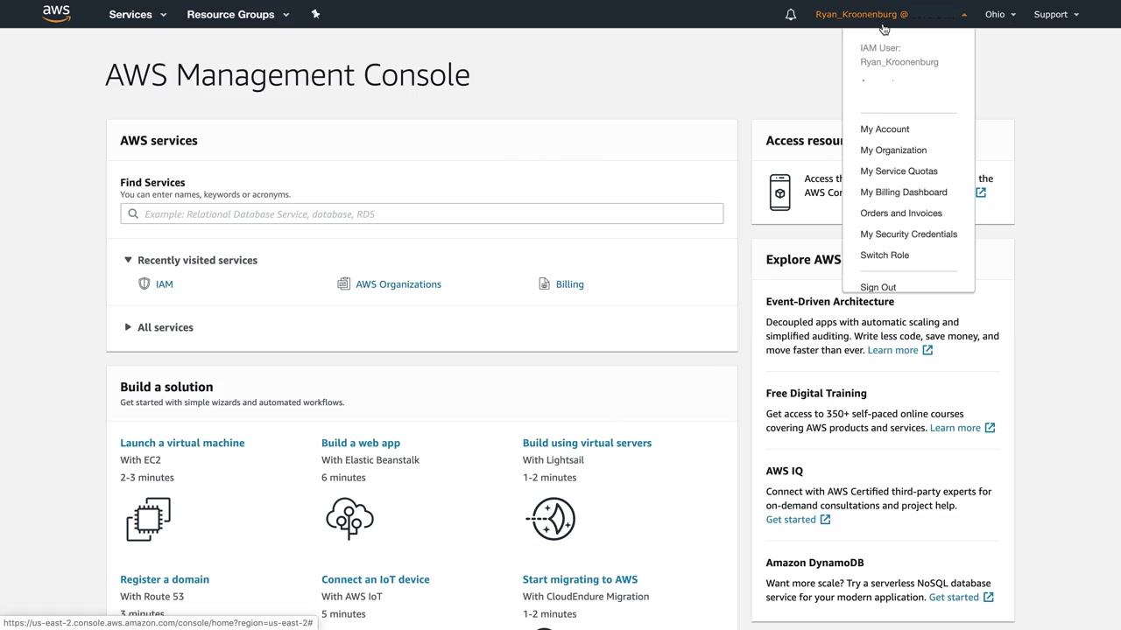Click the IAM shield icon
This screenshot has width=1121, height=630.
click(145, 283)
